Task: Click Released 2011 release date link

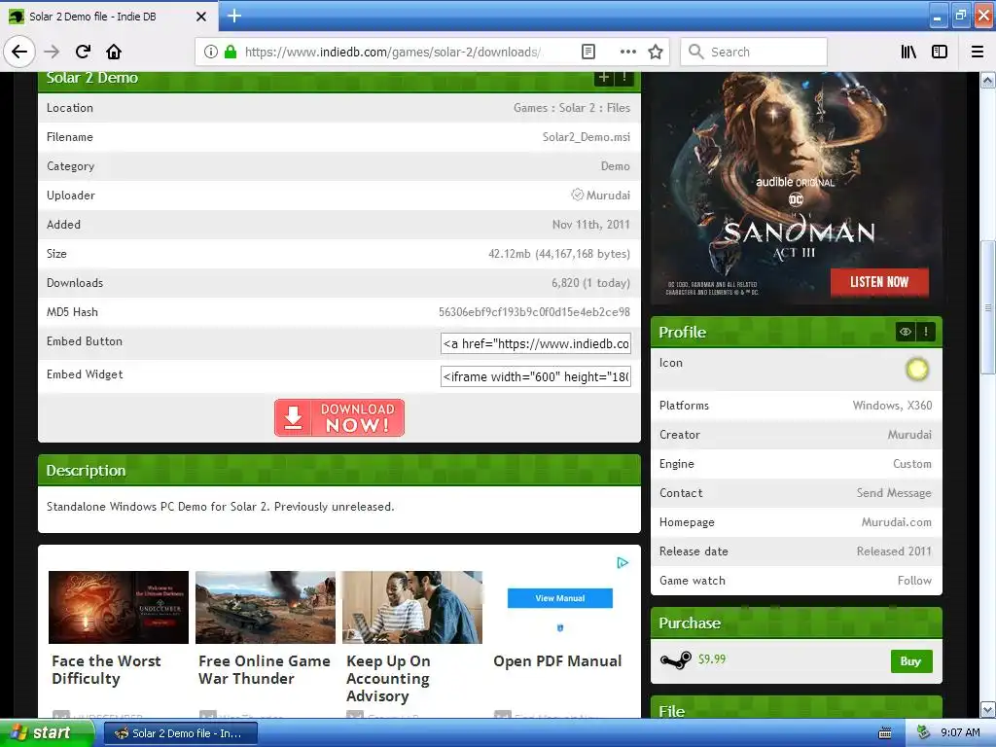Action: [894, 551]
